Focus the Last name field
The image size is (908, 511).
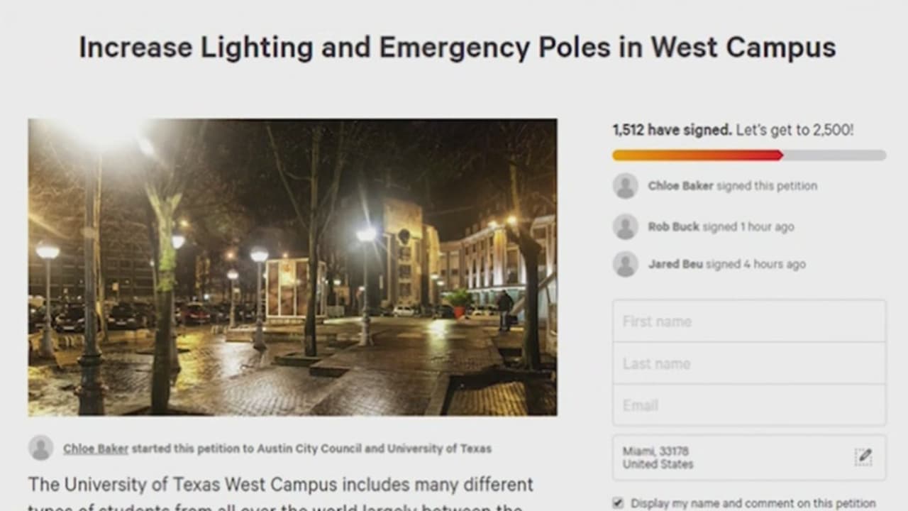(x=749, y=363)
